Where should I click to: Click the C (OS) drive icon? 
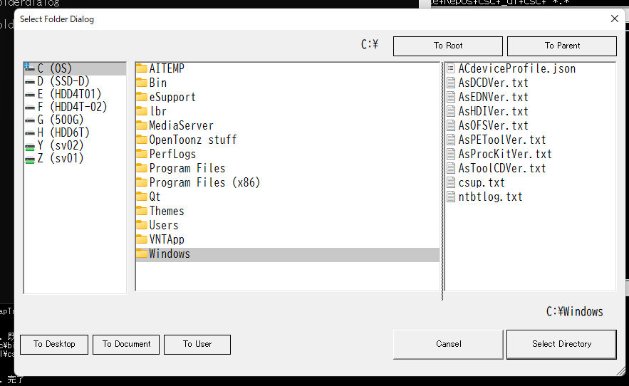[30, 68]
